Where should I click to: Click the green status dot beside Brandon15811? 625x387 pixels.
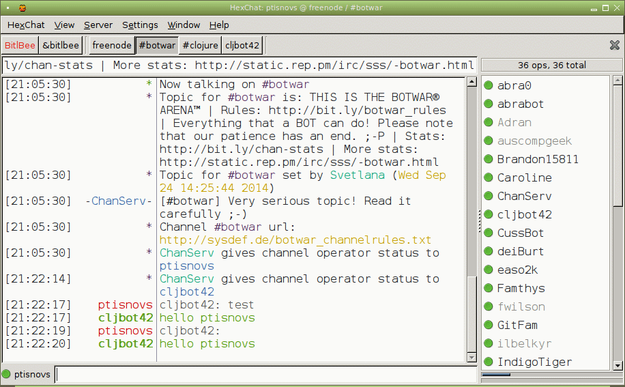489,158
